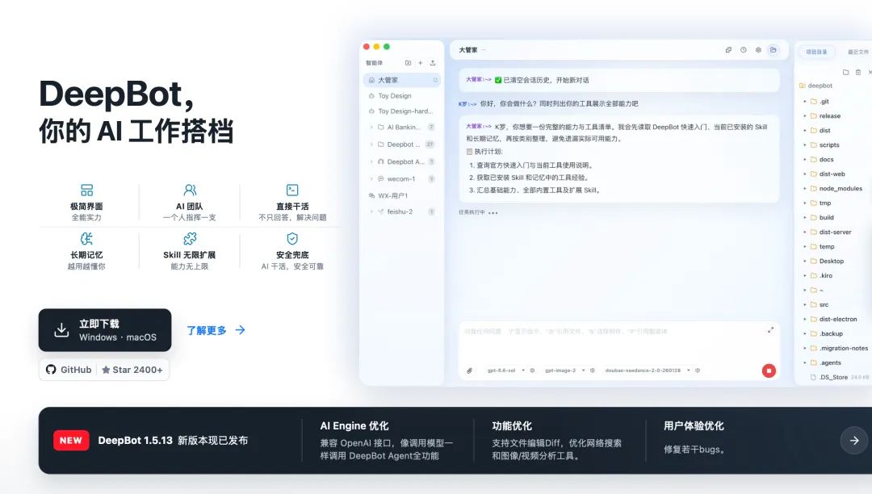Click the 极简界面 feature icon

tap(86, 190)
